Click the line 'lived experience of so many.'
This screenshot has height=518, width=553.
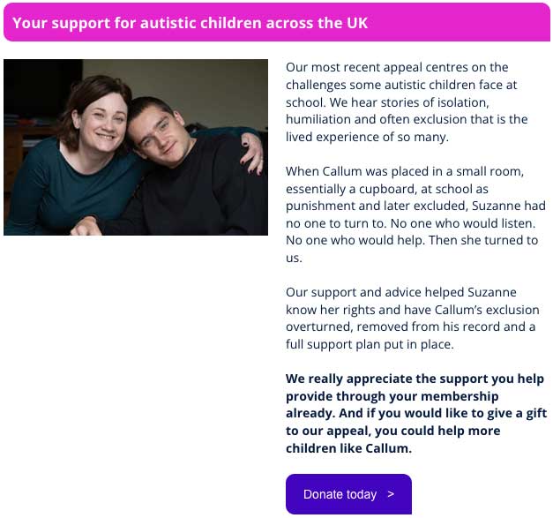click(x=367, y=137)
